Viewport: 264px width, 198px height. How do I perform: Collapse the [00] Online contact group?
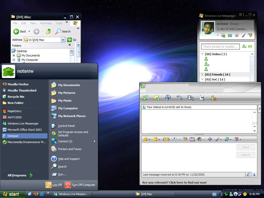click(202, 54)
